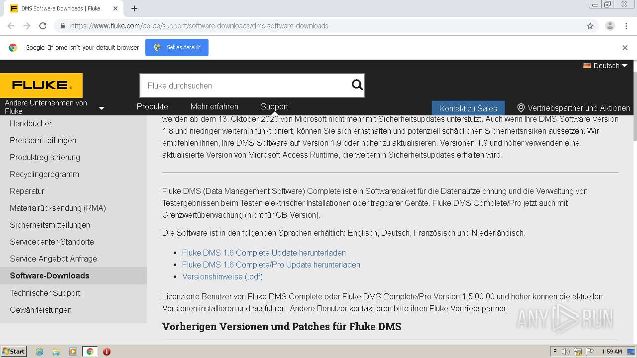
Task: Bookmark this page with star icon
Action: click(x=590, y=26)
